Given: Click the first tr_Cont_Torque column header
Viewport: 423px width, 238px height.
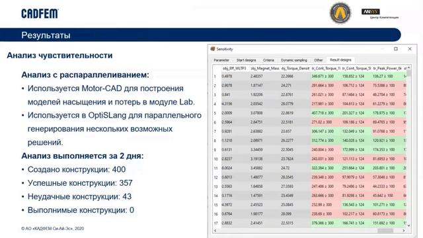Looking at the screenshot, I should pyautogui.click(x=326, y=69).
